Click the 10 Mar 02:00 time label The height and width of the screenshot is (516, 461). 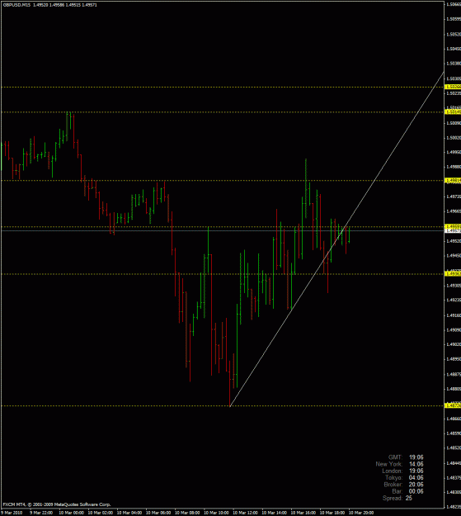click(x=100, y=513)
